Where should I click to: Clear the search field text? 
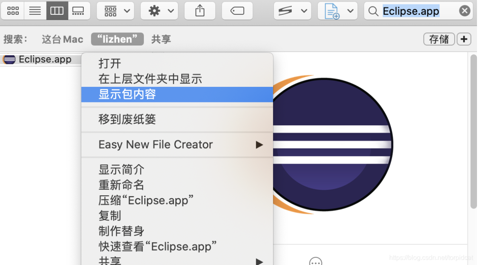tap(465, 11)
